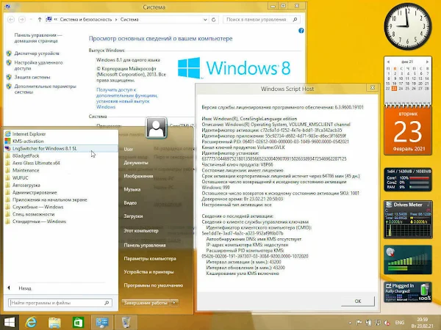This screenshot has width=441, height=330.
Task: Open File Explorer from taskbar
Action: pos(54,323)
